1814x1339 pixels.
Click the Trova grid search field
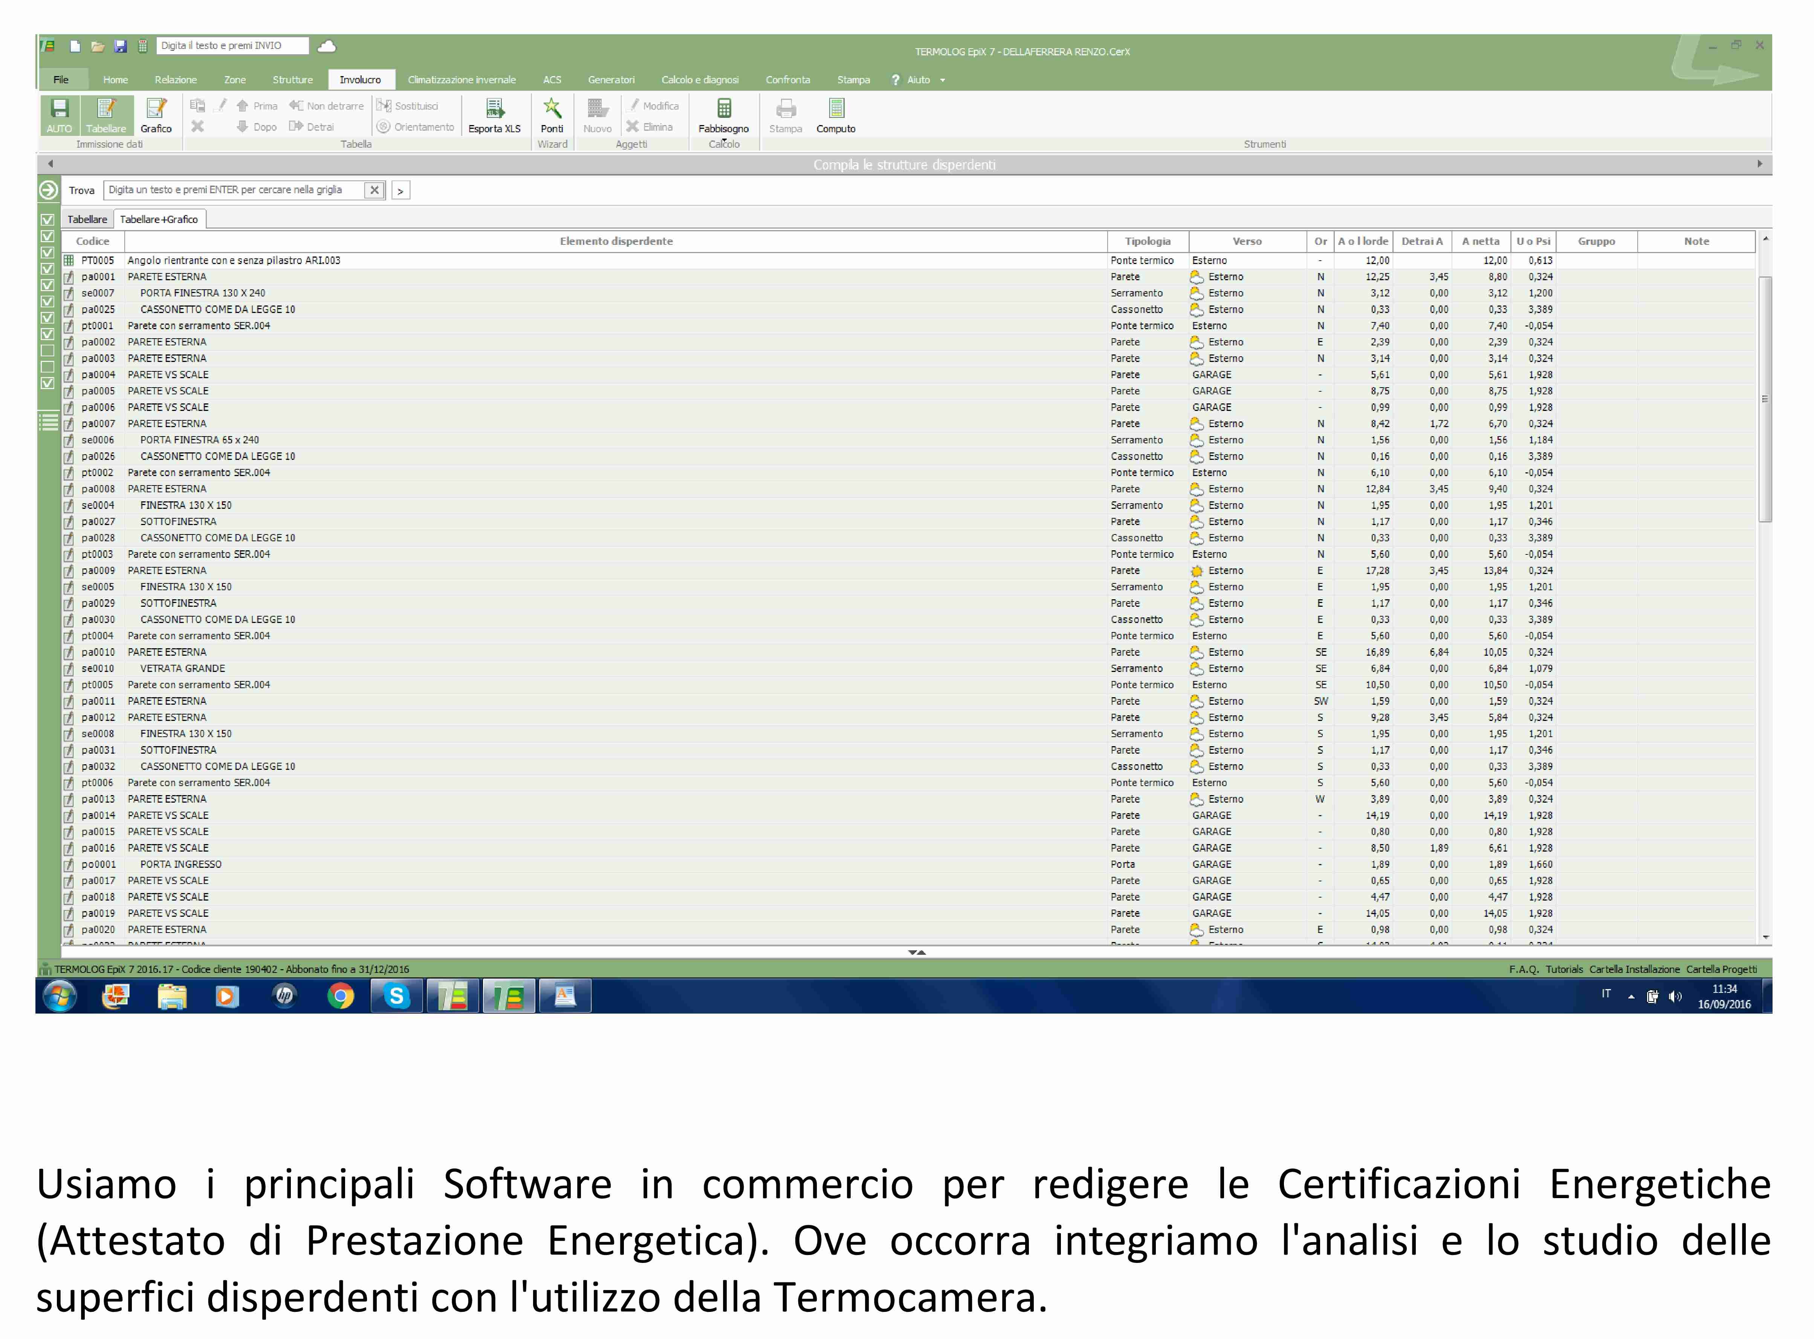(234, 191)
